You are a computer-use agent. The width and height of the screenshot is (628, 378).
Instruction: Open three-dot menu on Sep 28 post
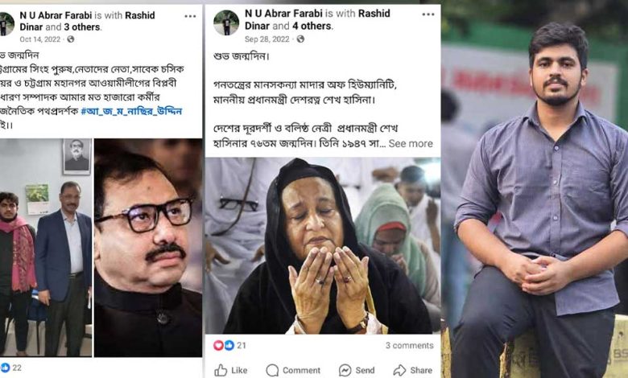pos(428,14)
